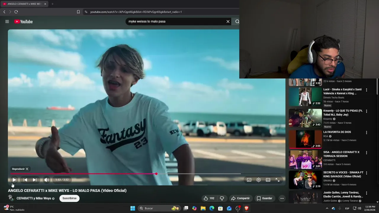Click the video title 'ANGELO CEFARATTI x MIKE WEYS - LO MALO PASA'
The image size is (379, 213).
point(67,191)
